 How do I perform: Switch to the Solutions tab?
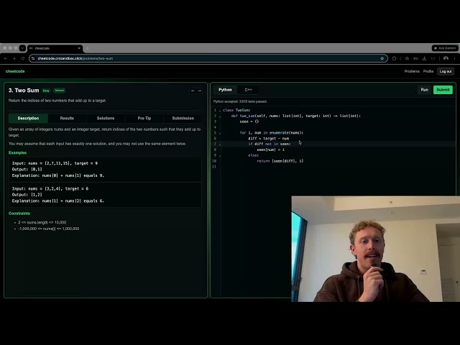tap(106, 118)
